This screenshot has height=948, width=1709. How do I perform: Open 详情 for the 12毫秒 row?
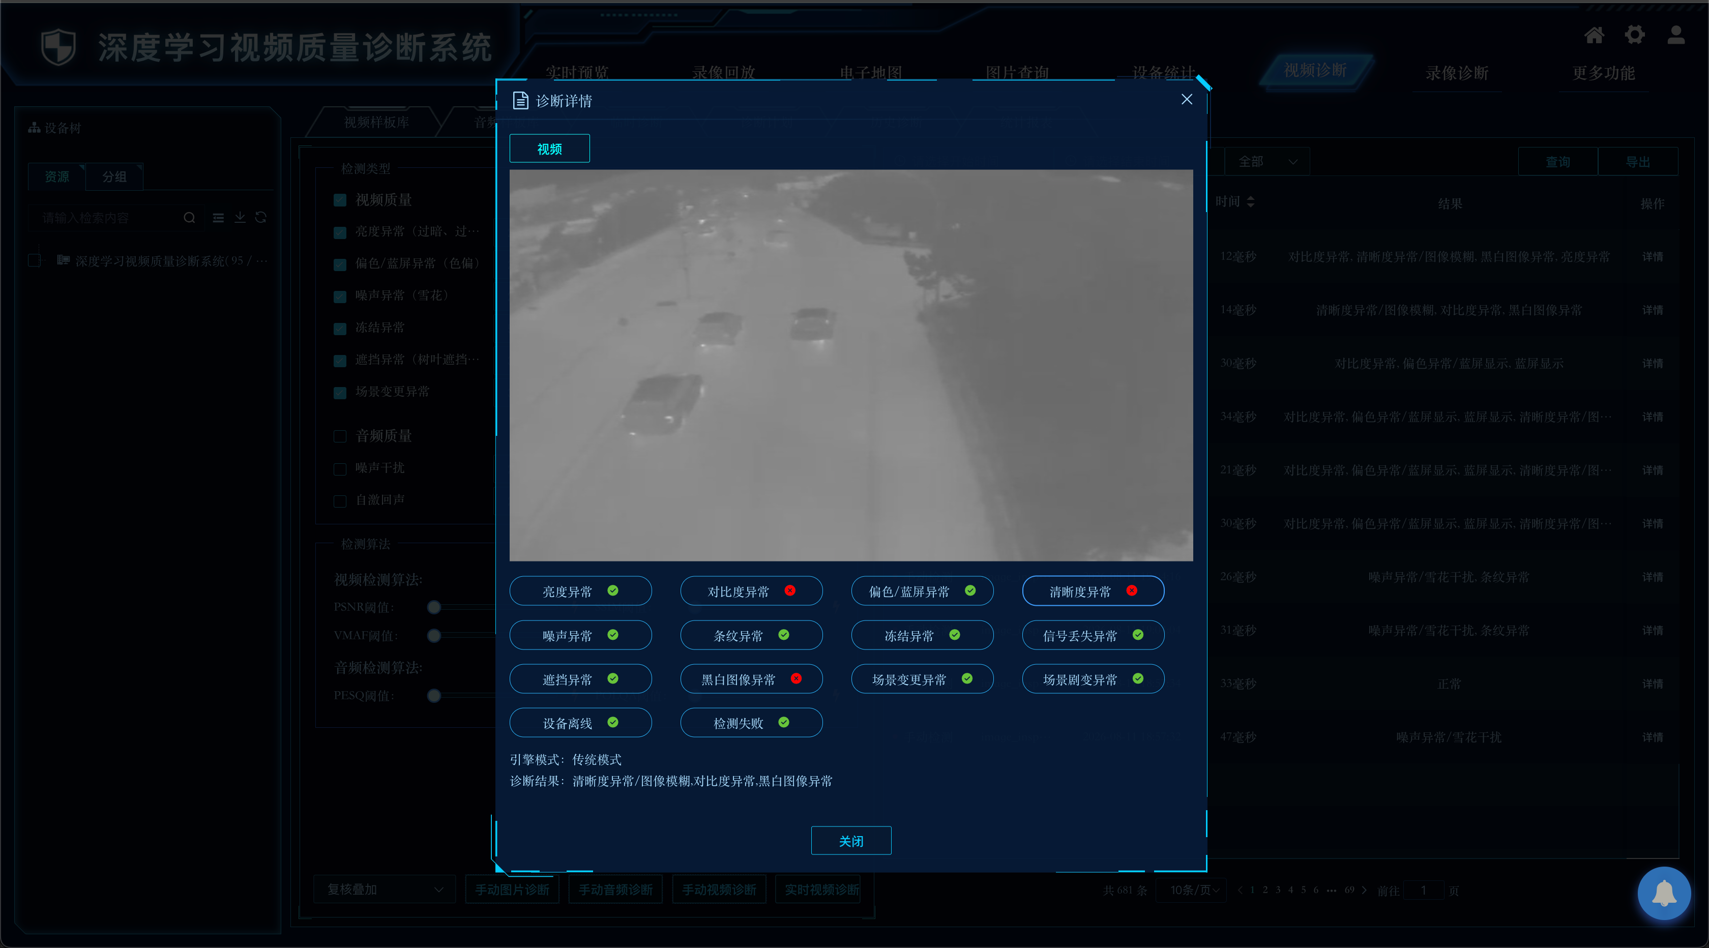pos(1652,257)
